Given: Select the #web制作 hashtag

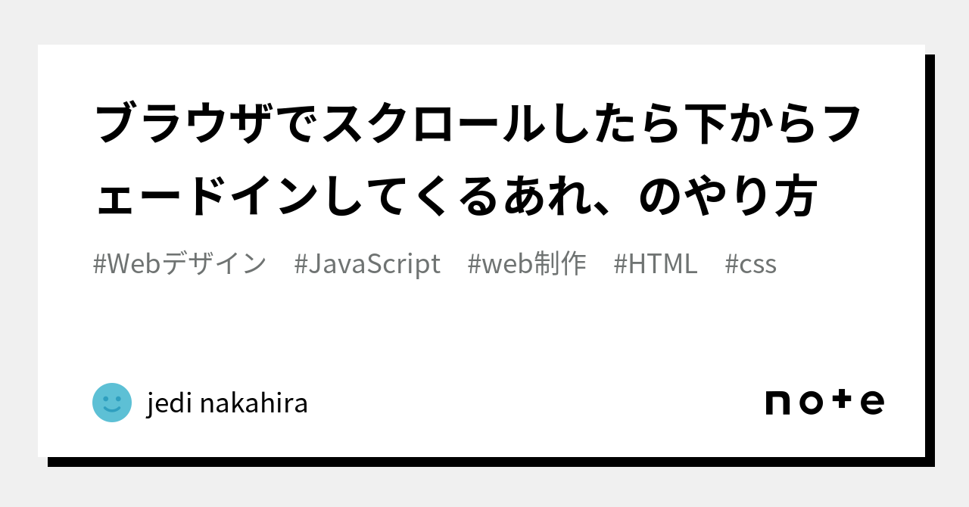Looking at the screenshot, I should pyautogui.click(x=527, y=264).
